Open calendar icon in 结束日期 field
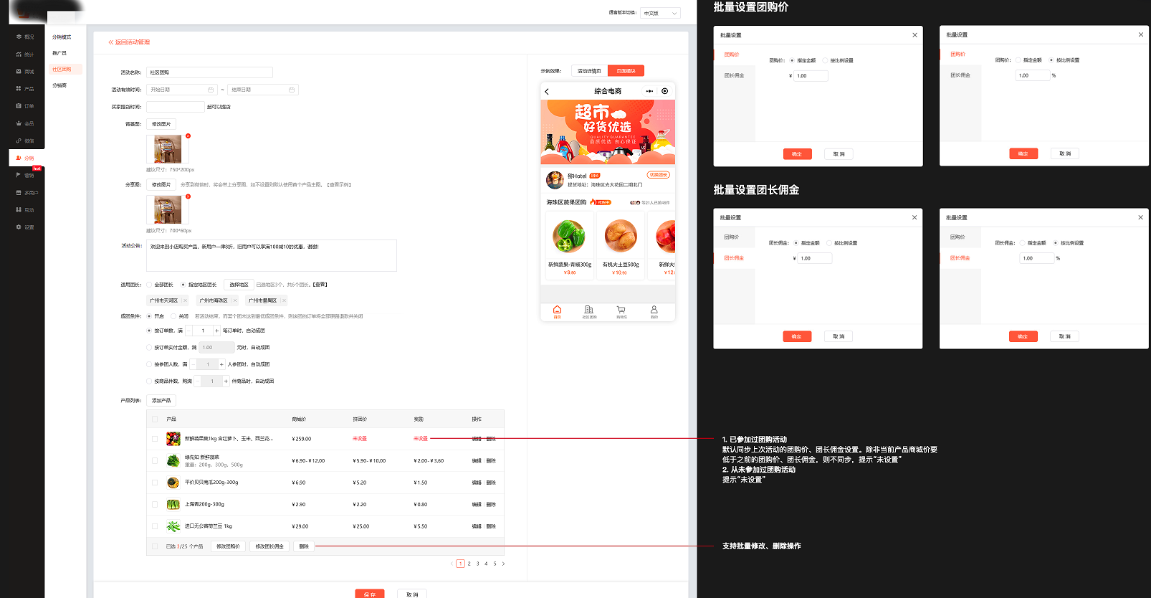The image size is (1151, 598). (292, 90)
